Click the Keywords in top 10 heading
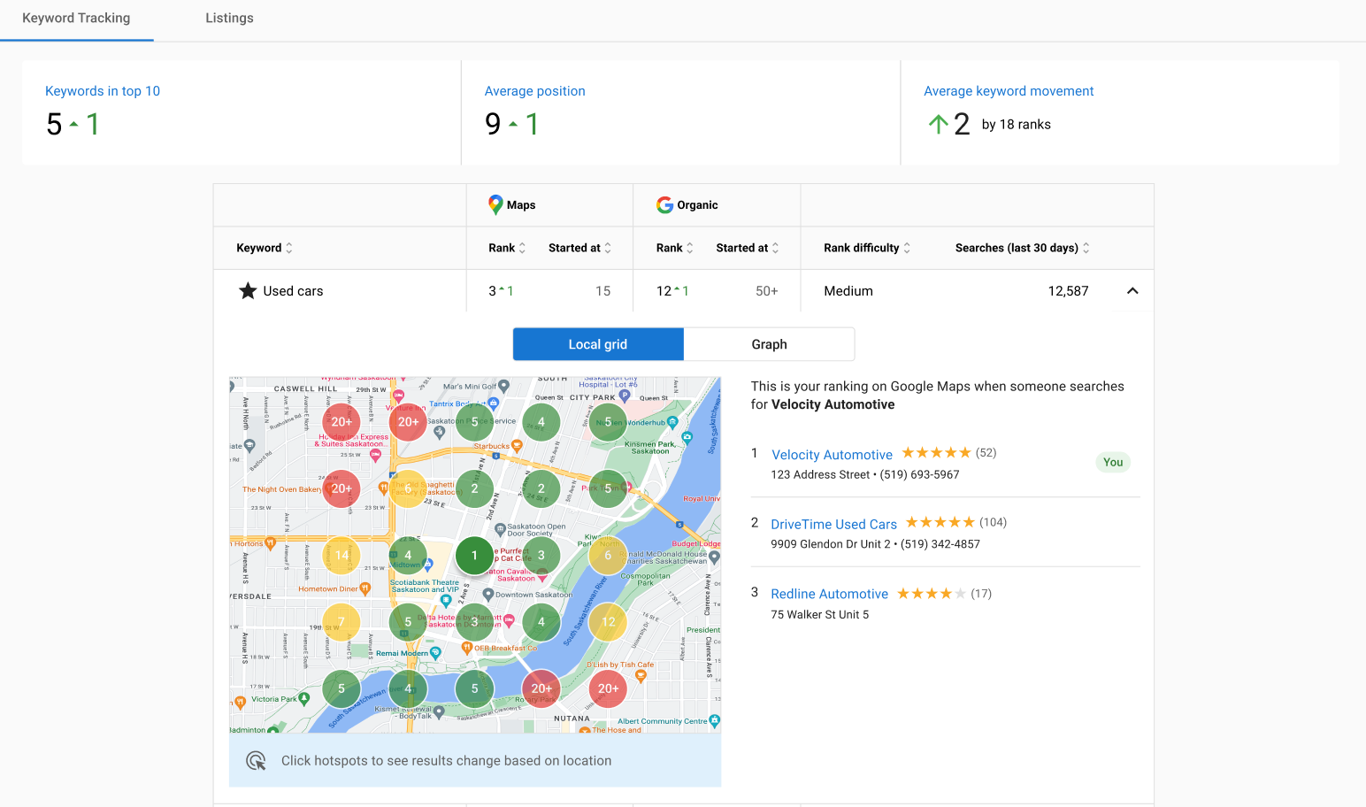 tap(103, 91)
